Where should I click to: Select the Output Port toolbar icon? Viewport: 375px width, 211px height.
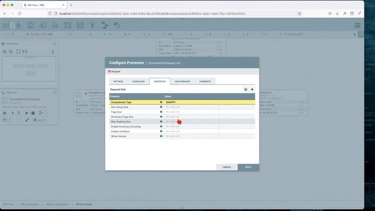[55, 25]
